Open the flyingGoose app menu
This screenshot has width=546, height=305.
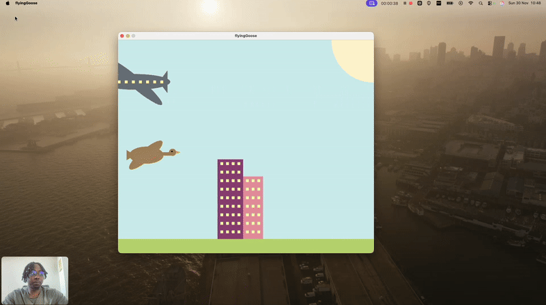26,3
